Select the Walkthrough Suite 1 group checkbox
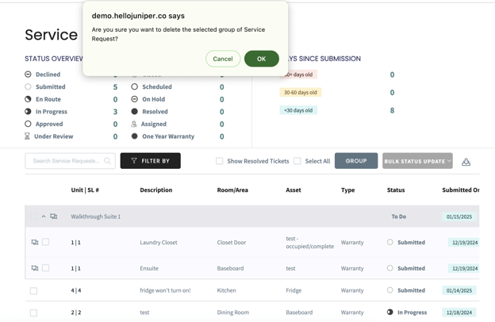Screen dimensions: 495x322 point(33,217)
